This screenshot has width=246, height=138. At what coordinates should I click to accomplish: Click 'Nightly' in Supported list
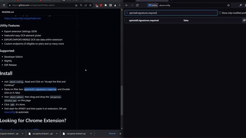(8, 61)
